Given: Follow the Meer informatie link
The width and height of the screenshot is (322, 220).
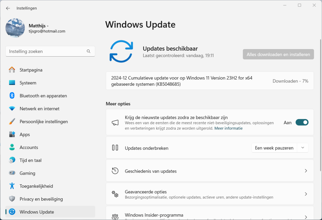Looking at the screenshot, I should (x=228, y=128).
